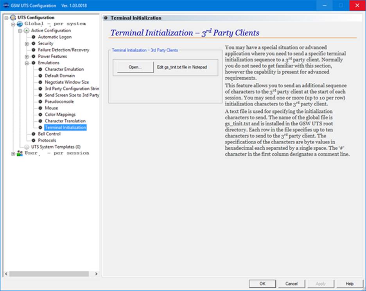The width and height of the screenshot is (366, 291).
Task: Select Color Mappings tree item
Action: coord(60,115)
